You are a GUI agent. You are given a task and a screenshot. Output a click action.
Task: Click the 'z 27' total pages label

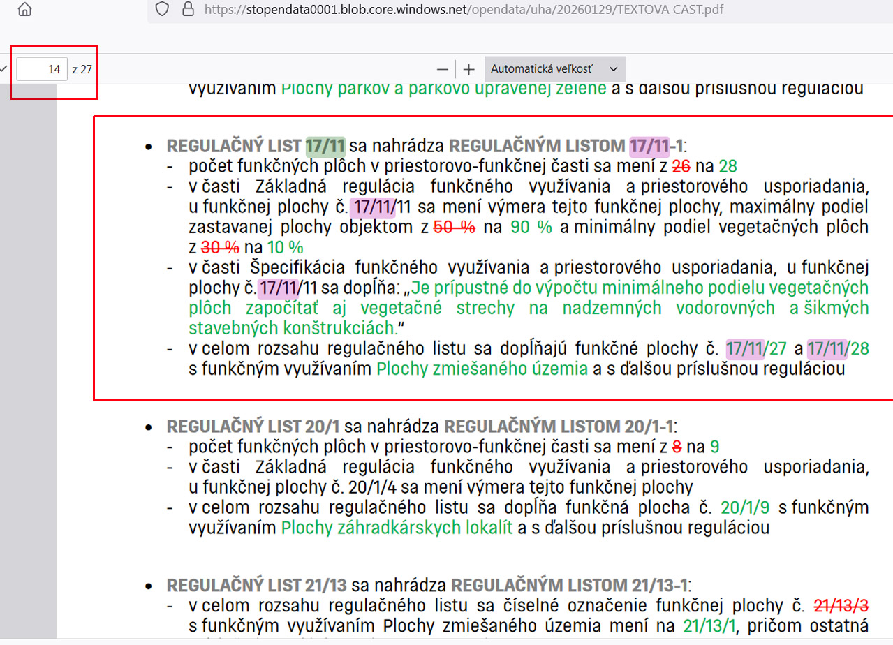(x=82, y=69)
